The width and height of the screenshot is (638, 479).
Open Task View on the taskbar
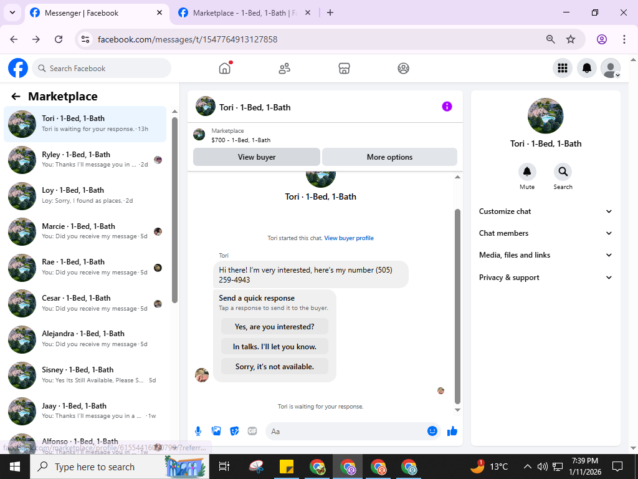click(224, 467)
